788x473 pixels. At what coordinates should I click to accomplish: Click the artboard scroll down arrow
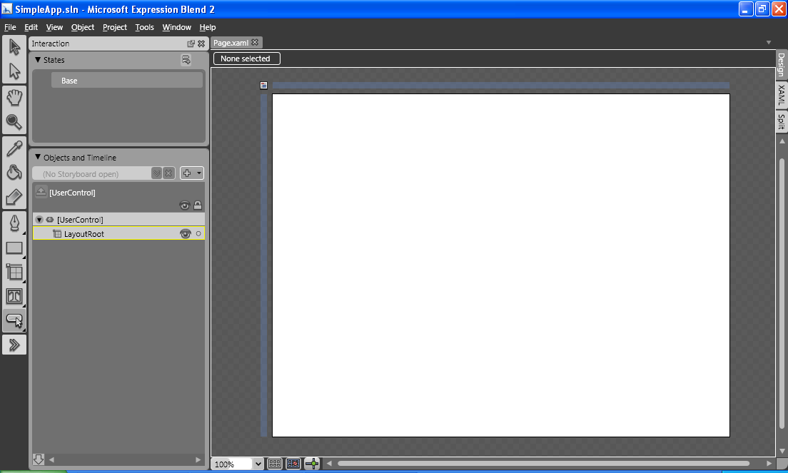782,451
